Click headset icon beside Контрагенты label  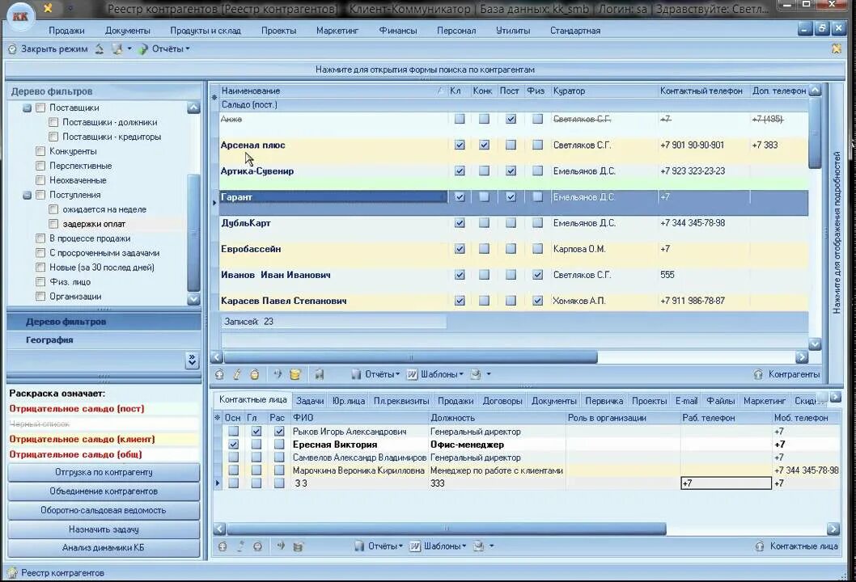click(758, 374)
